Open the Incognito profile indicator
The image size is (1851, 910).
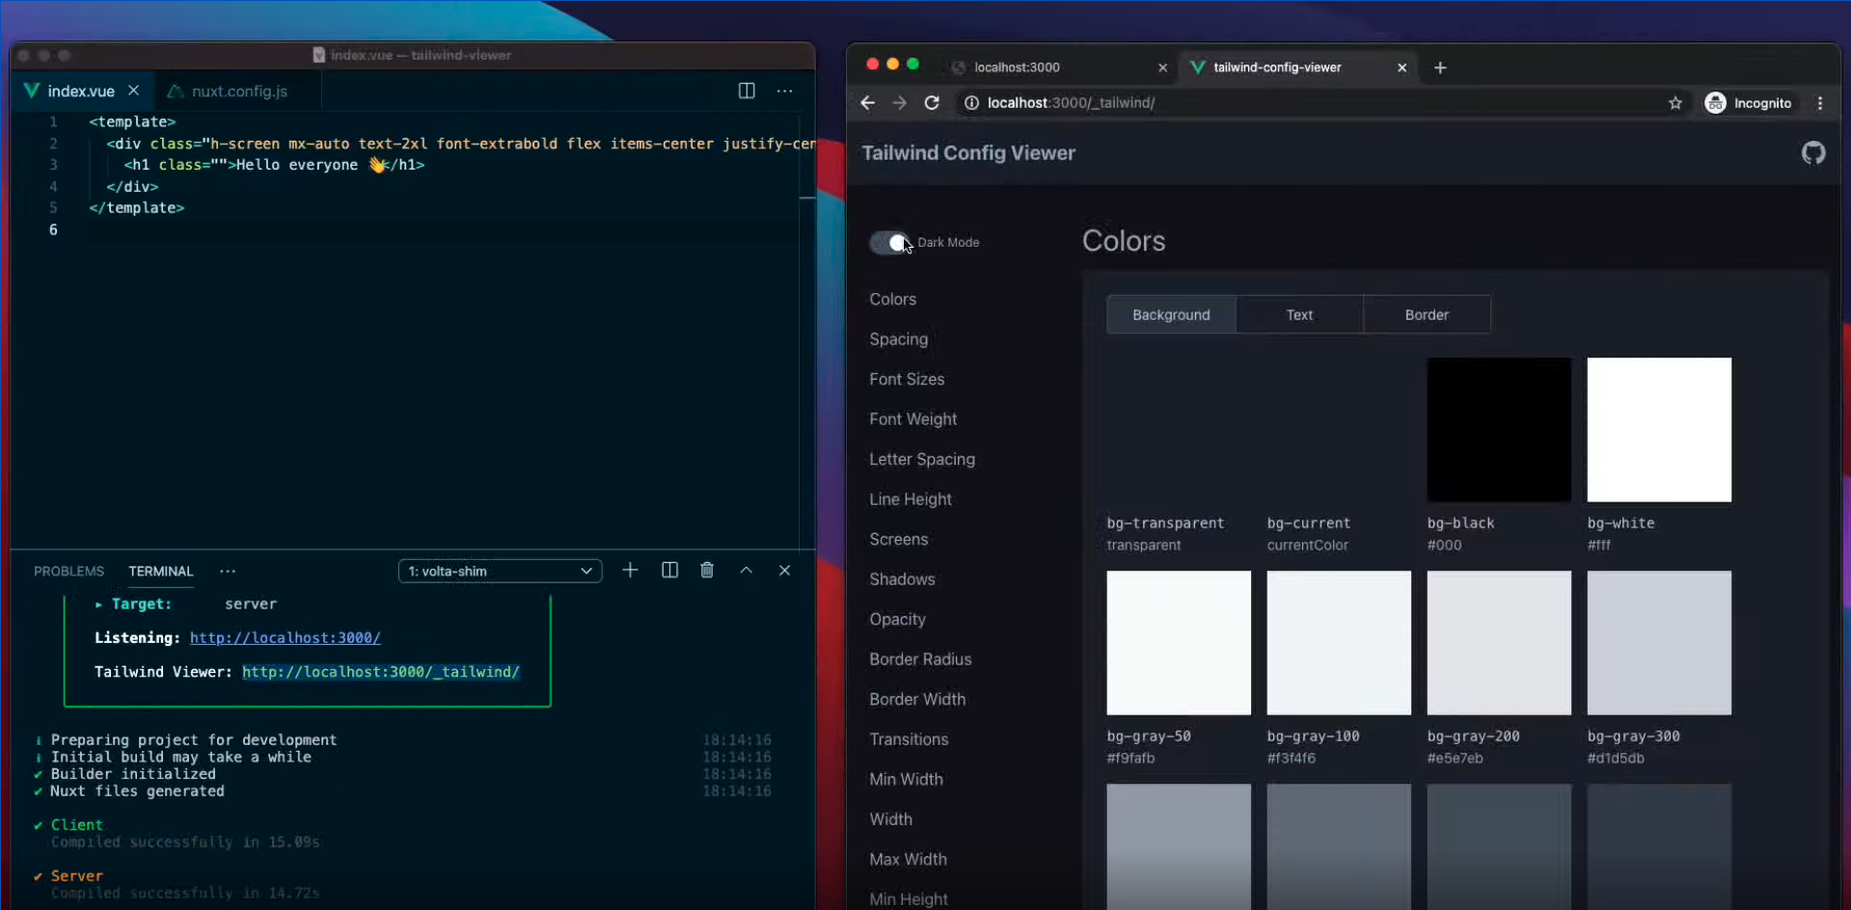pyautogui.click(x=1749, y=103)
